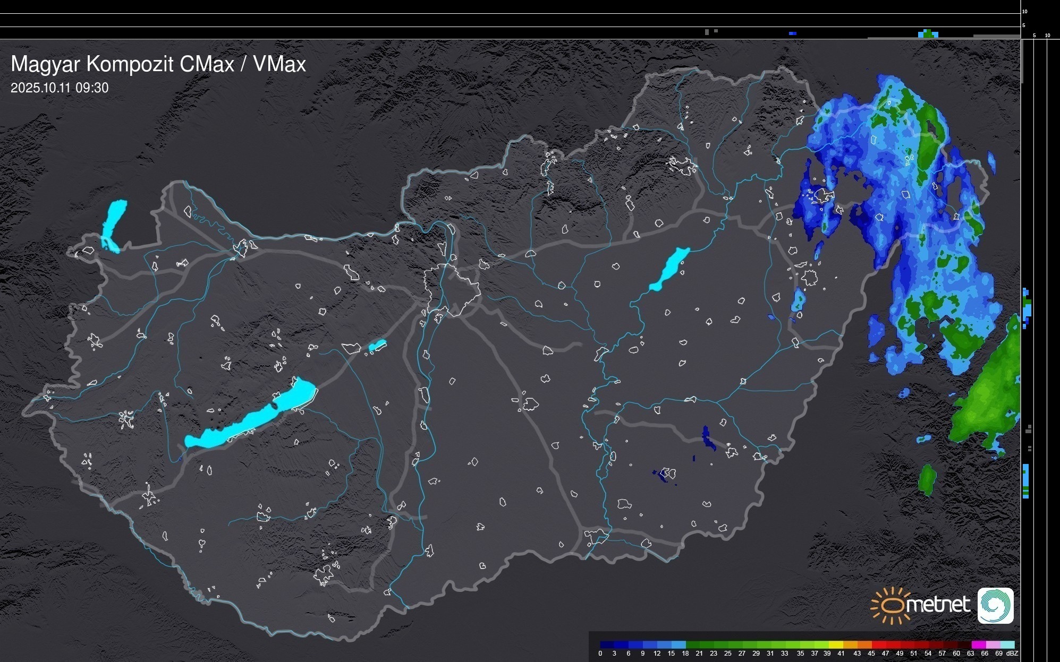1060x662 pixels.
Task: Click the dBZ unit label
Action: coord(1012,654)
